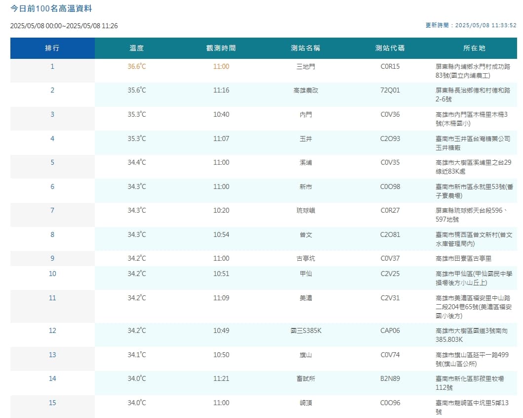Image resolution: width=523 pixels, height=418 pixels.
Task: Click station code B2N89
Action: 390,379
